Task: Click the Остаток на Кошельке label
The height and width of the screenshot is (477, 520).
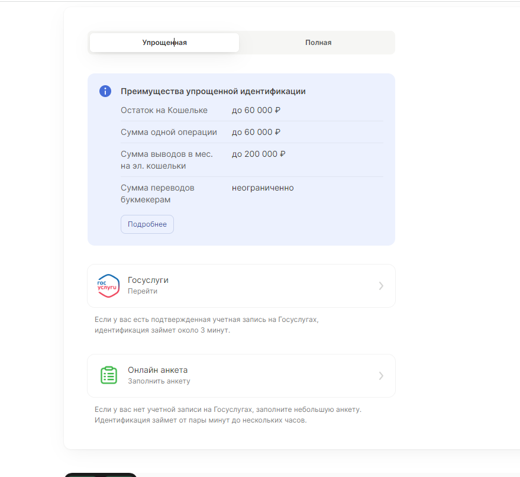Action: 164,110
